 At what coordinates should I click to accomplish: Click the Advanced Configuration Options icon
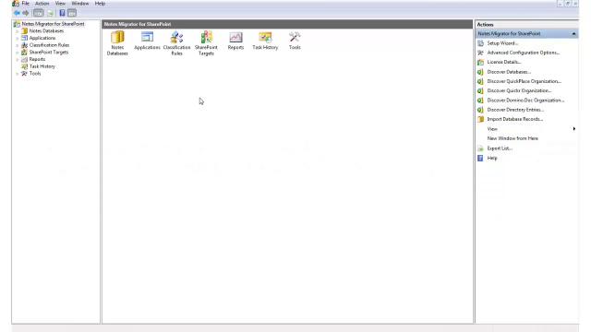point(480,53)
